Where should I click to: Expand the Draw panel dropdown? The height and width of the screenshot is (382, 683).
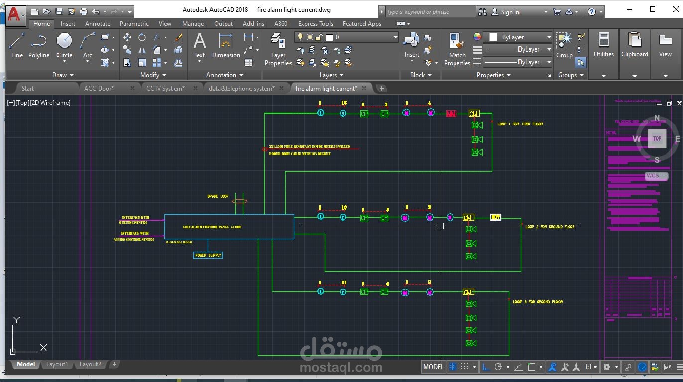63,75
